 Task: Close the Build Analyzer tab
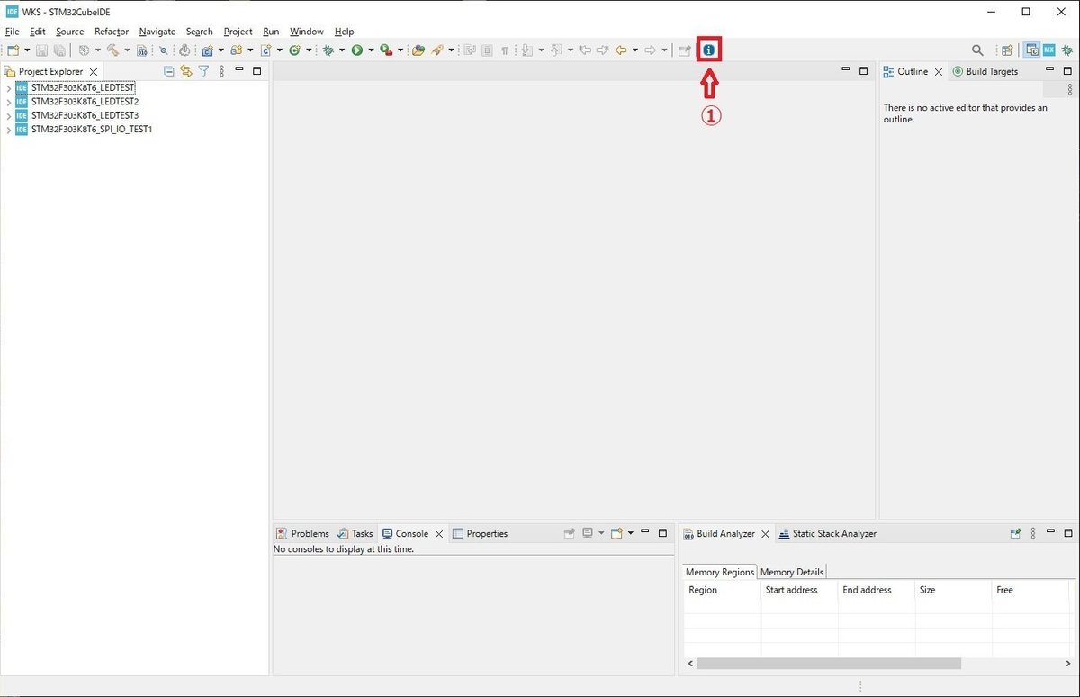[765, 534]
